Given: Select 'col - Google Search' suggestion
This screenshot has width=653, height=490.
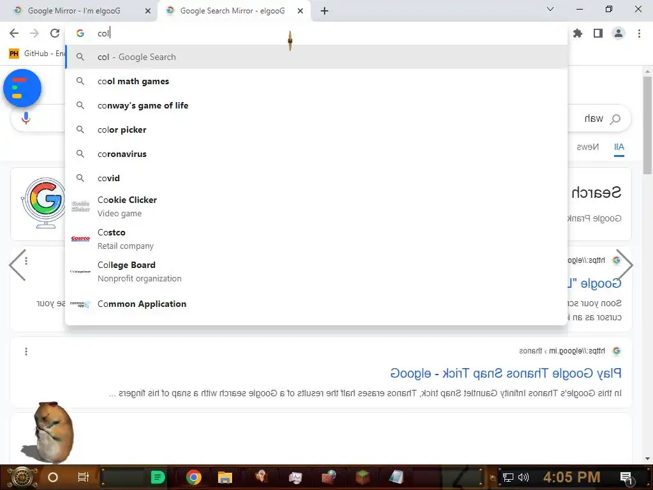Looking at the screenshot, I should click(x=316, y=57).
